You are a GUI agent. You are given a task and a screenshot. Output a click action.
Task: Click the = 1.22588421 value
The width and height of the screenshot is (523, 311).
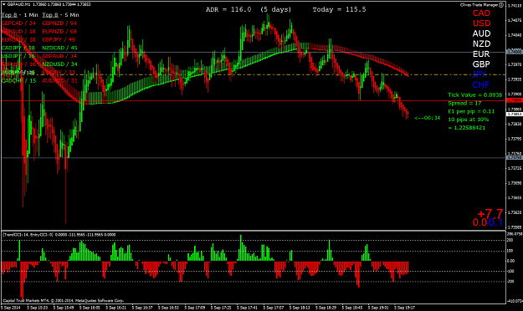pyautogui.click(x=467, y=128)
